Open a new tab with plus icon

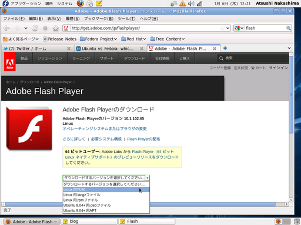(x=225, y=48)
